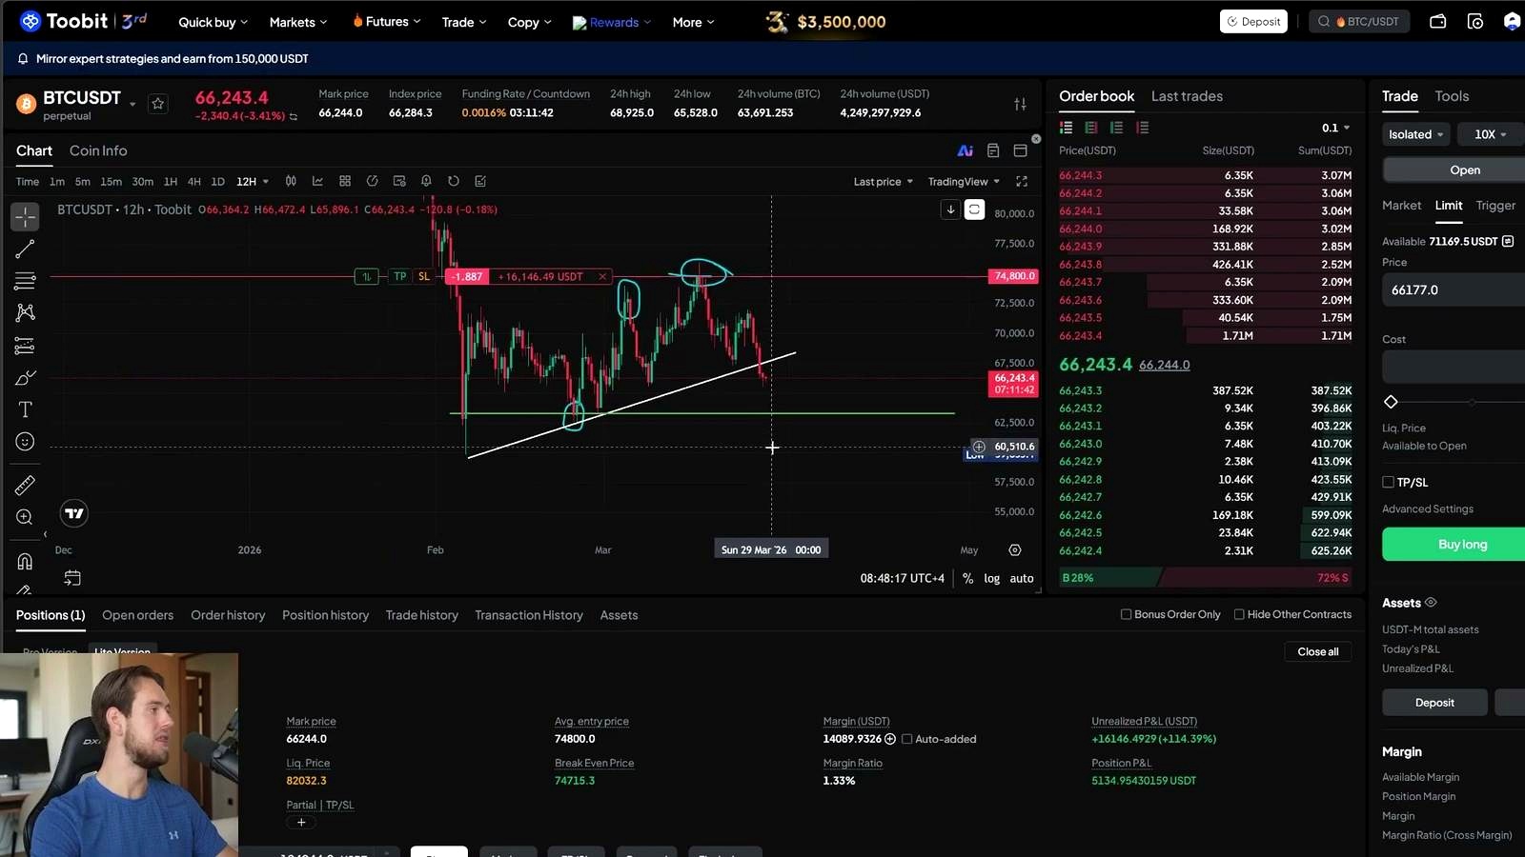Screen dimensions: 1525x857
Task: Open chart layout grid options
Action: (x=345, y=181)
